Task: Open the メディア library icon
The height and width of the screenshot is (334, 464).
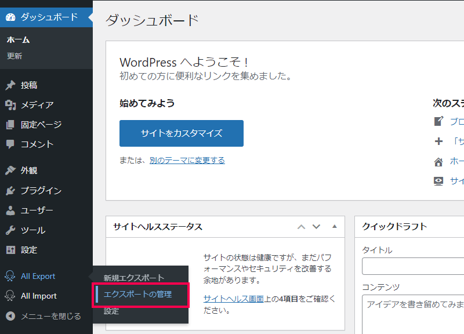Action: [x=10, y=105]
